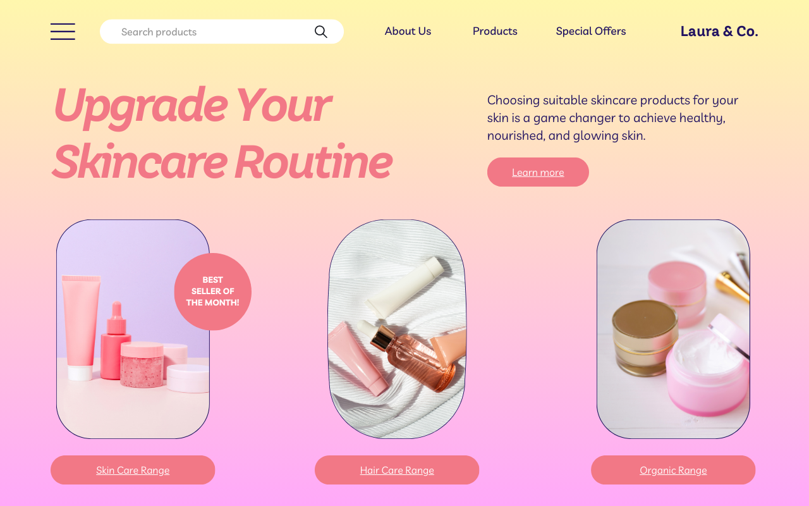Image resolution: width=809 pixels, height=506 pixels.
Task: Select the Hair Care Range button
Action: click(397, 470)
